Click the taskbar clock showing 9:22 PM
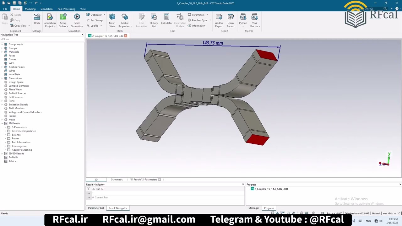Viewport: 402px width, 226px height. [392, 221]
